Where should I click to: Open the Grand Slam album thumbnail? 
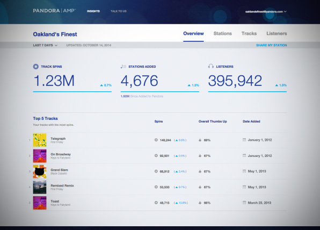[40, 171]
